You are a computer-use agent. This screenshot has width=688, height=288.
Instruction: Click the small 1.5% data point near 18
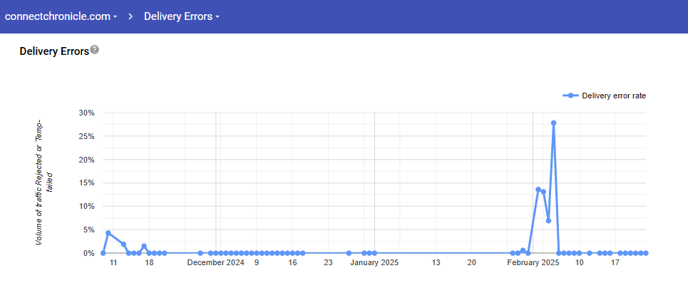[144, 246]
